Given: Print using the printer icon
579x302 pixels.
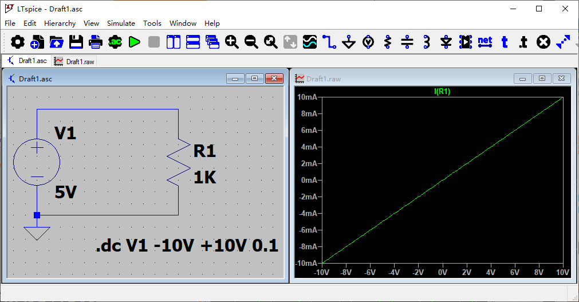Looking at the screenshot, I should [96, 42].
